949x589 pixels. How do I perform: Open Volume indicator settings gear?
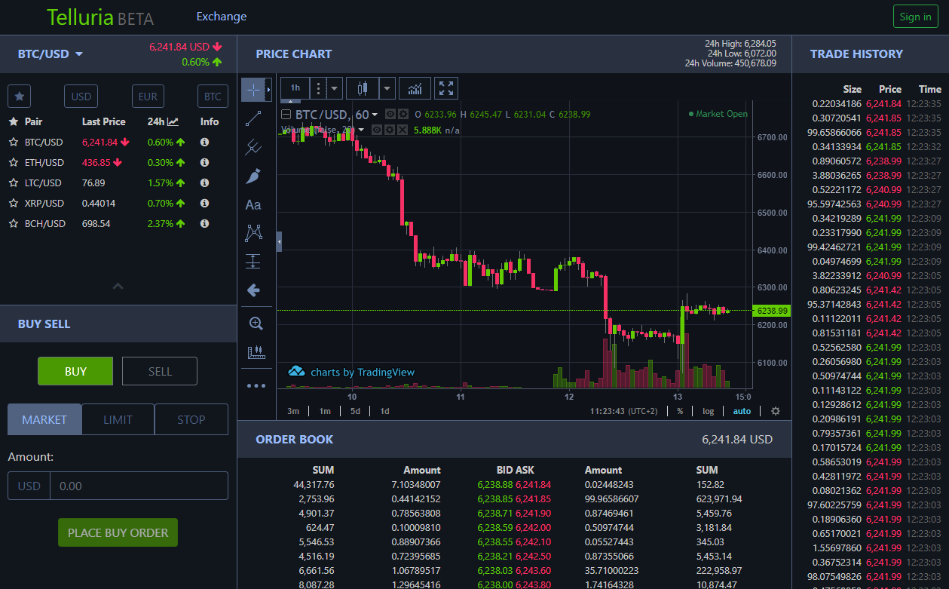coord(389,130)
